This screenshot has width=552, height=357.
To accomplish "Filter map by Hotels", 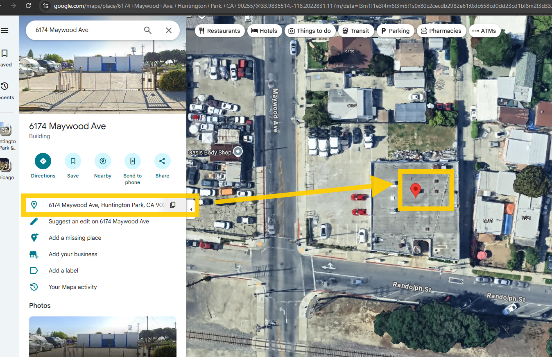I will [264, 31].
